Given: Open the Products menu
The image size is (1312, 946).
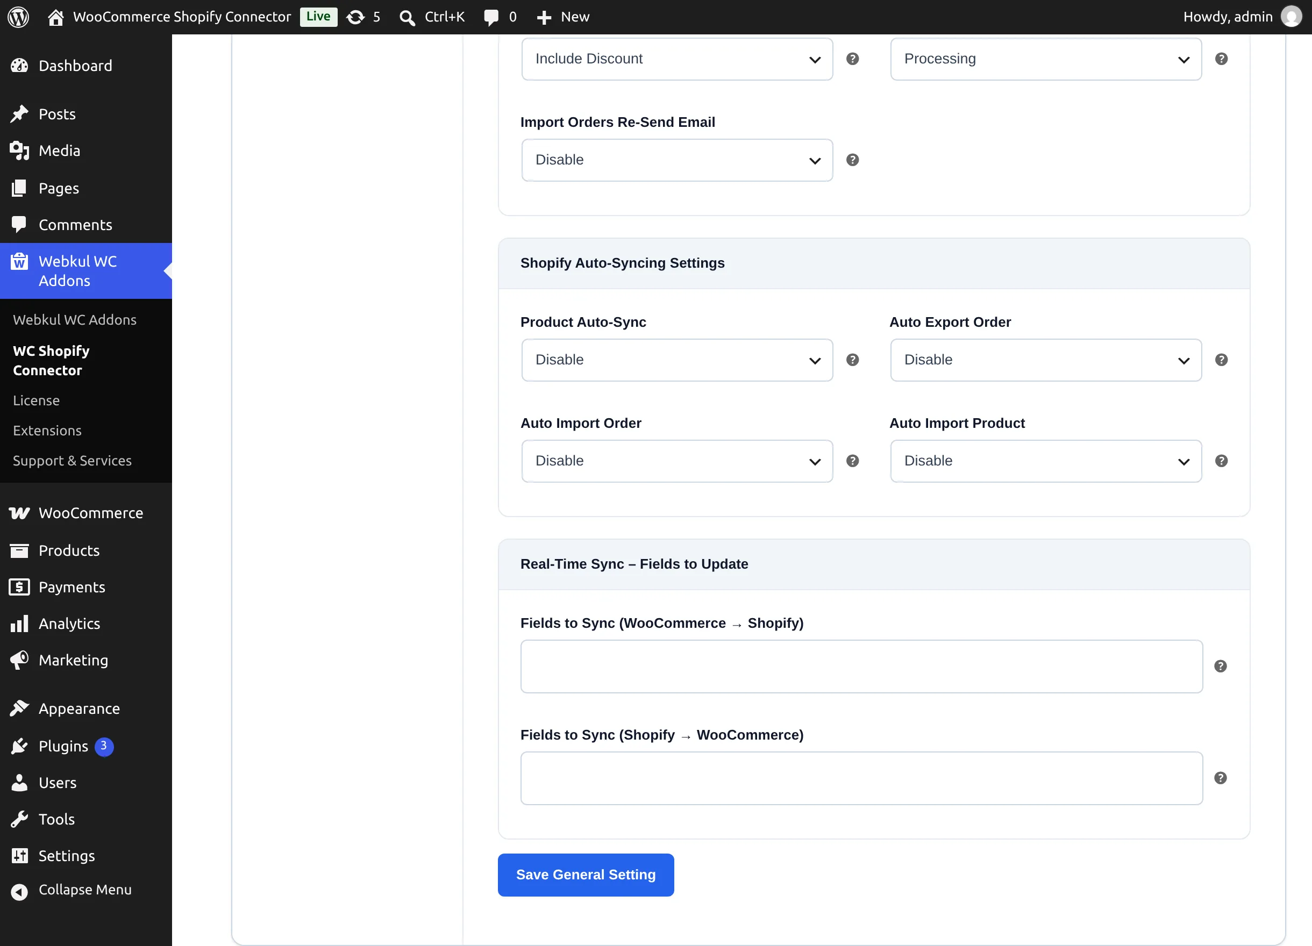Looking at the screenshot, I should click(x=85, y=550).
